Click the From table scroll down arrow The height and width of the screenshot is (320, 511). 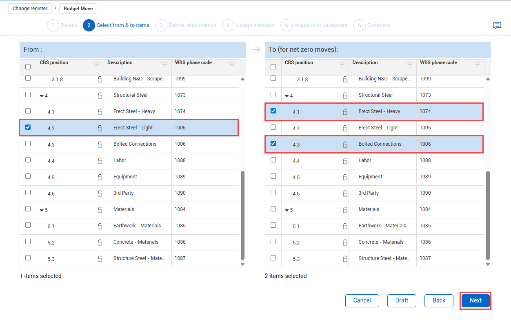pyautogui.click(x=242, y=264)
